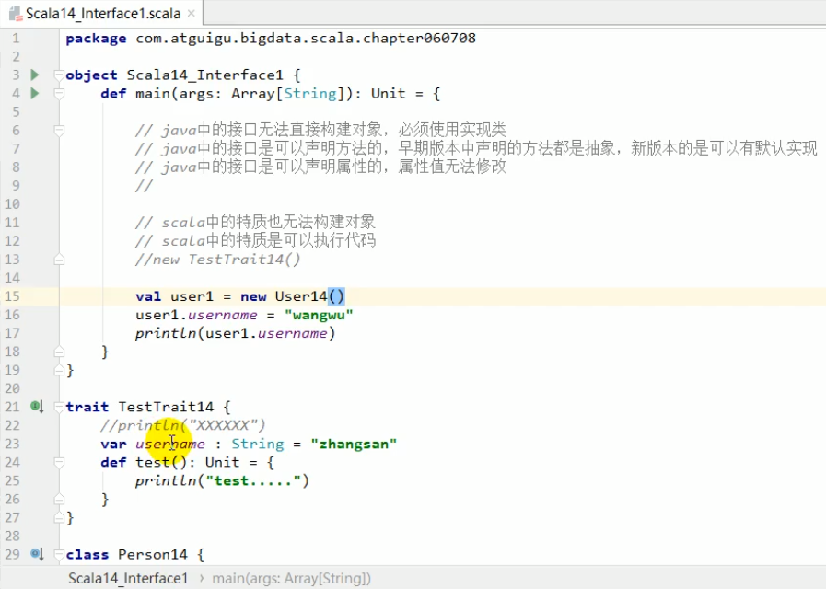Click the scala trait comment on line 12

(255, 240)
